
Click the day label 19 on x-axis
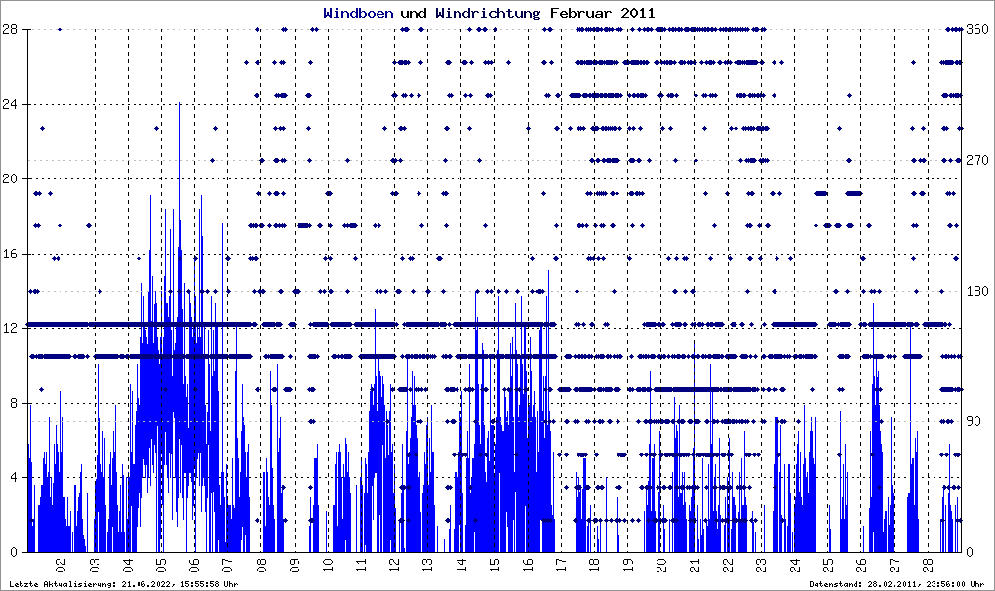pyautogui.click(x=627, y=565)
